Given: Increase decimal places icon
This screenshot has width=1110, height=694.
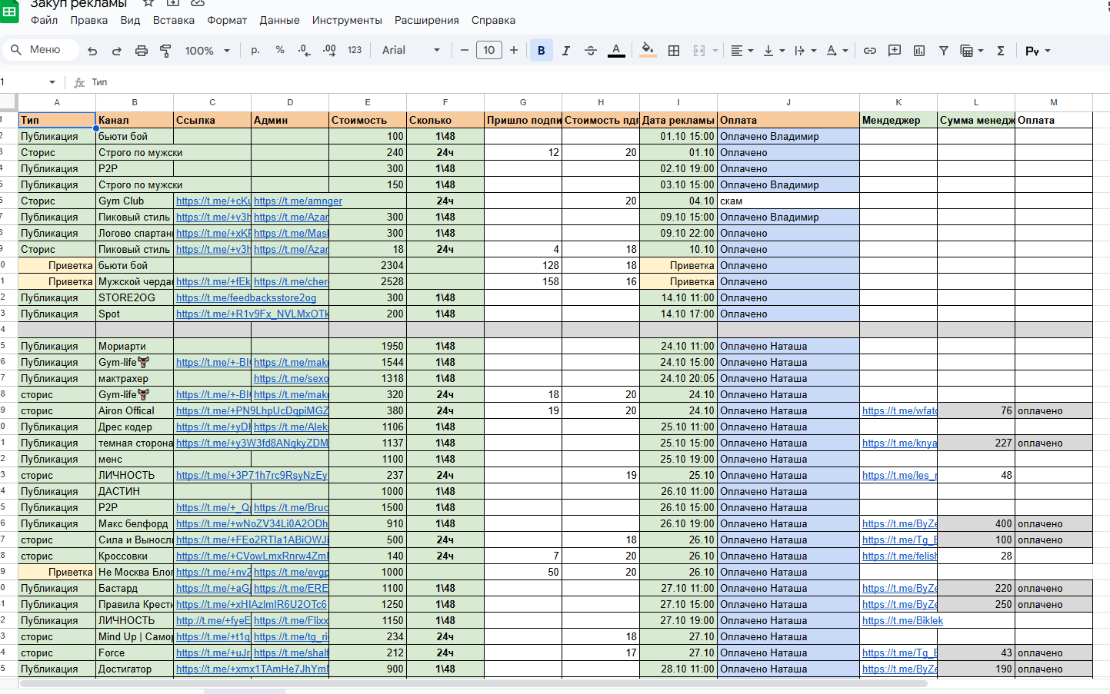Looking at the screenshot, I should (329, 50).
